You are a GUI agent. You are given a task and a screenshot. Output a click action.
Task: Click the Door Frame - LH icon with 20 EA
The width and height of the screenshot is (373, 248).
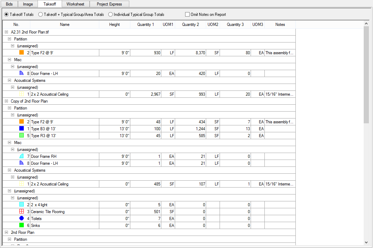coord(22,73)
